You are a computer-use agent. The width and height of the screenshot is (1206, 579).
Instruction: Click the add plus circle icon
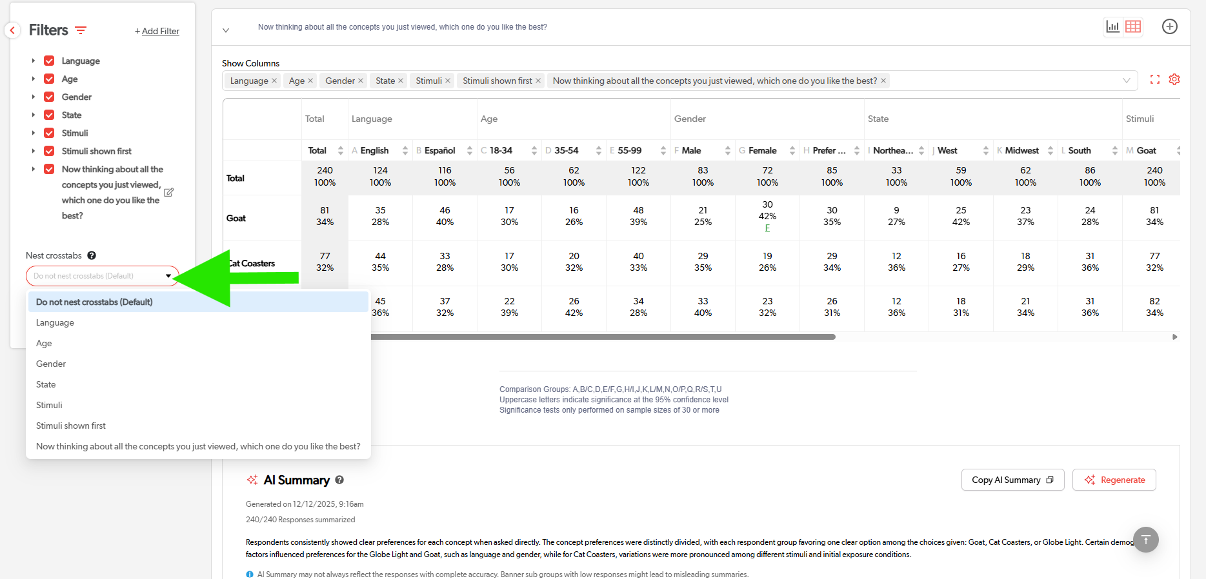[1169, 26]
